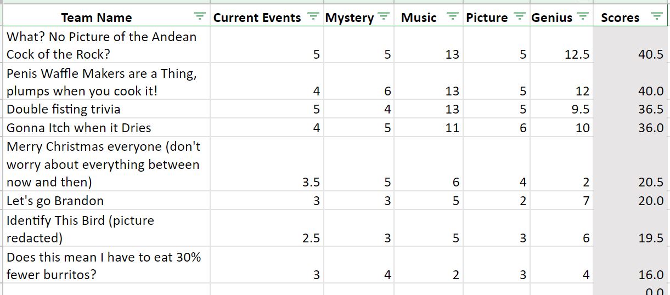Click the Merry Christmas everyone team cell
Screen dimensions: 670x295
pyautogui.click(x=107, y=164)
